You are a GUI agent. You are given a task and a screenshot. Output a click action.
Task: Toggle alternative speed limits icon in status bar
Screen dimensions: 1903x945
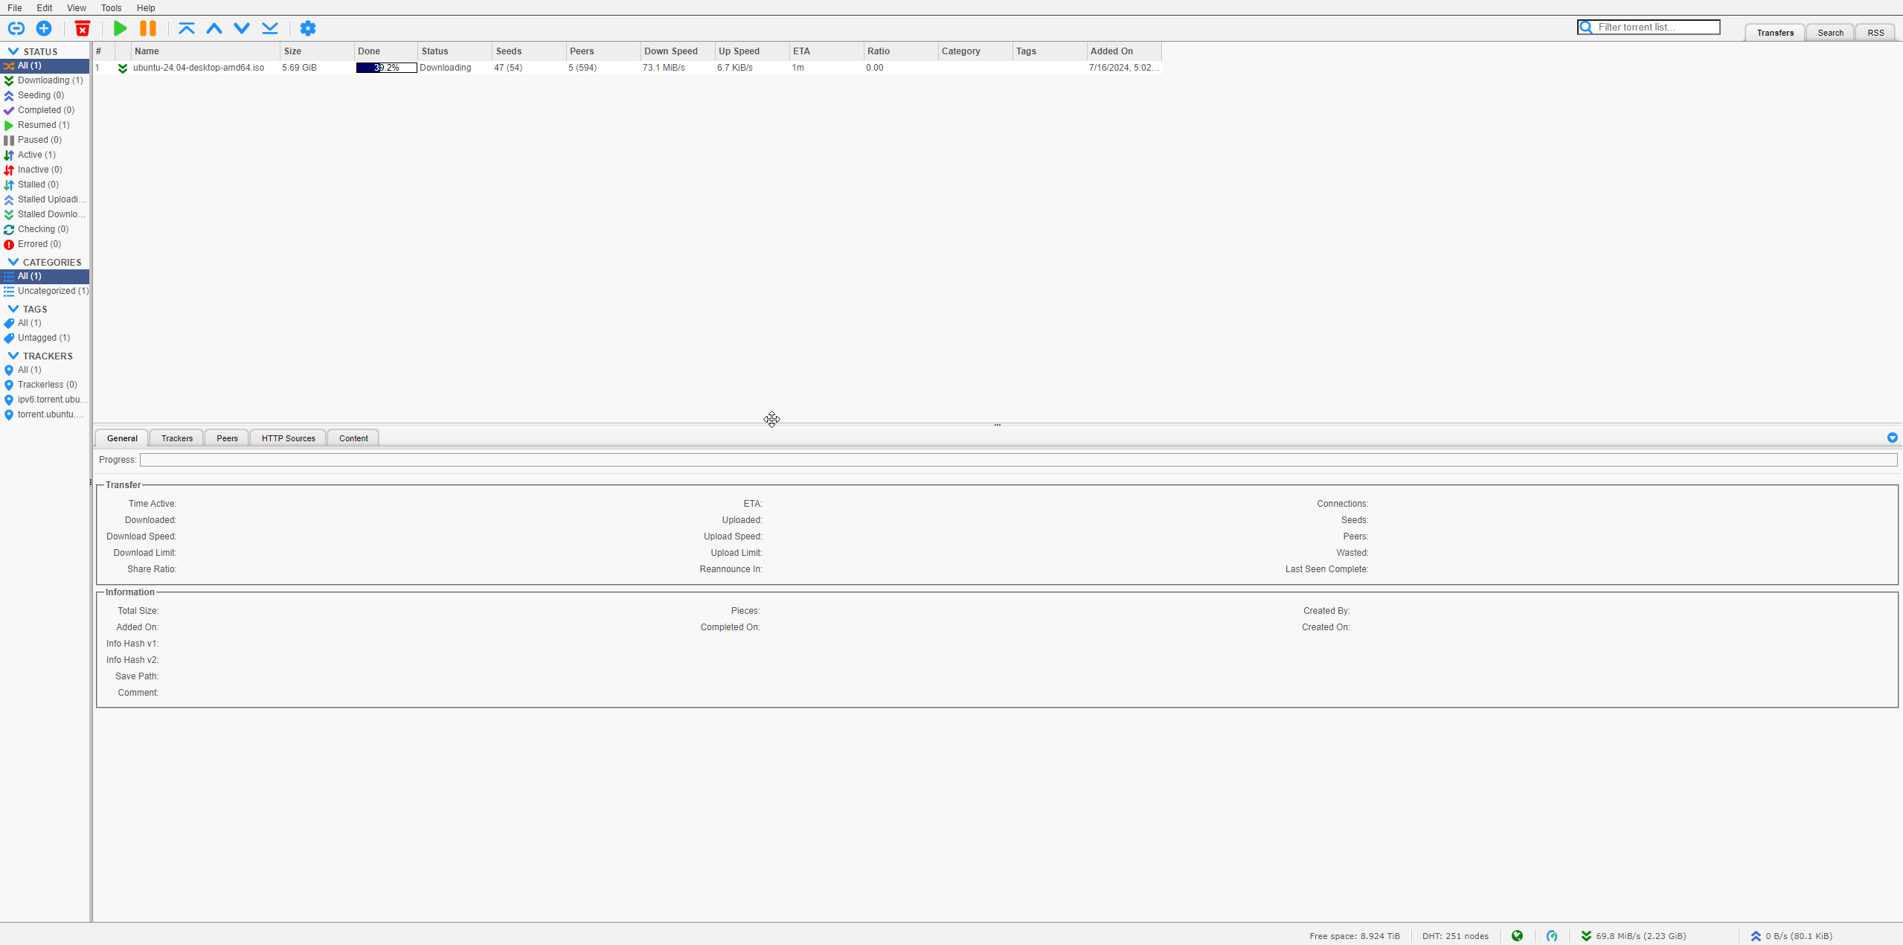(x=1552, y=936)
